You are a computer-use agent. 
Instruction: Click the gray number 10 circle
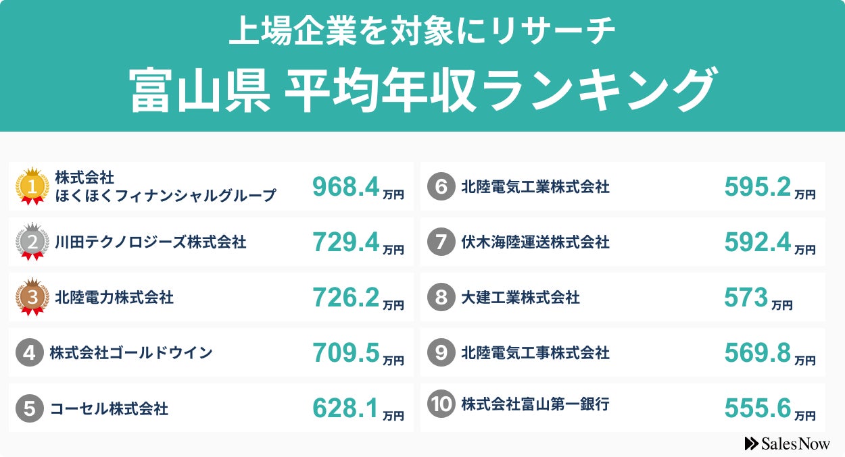click(x=441, y=404)
